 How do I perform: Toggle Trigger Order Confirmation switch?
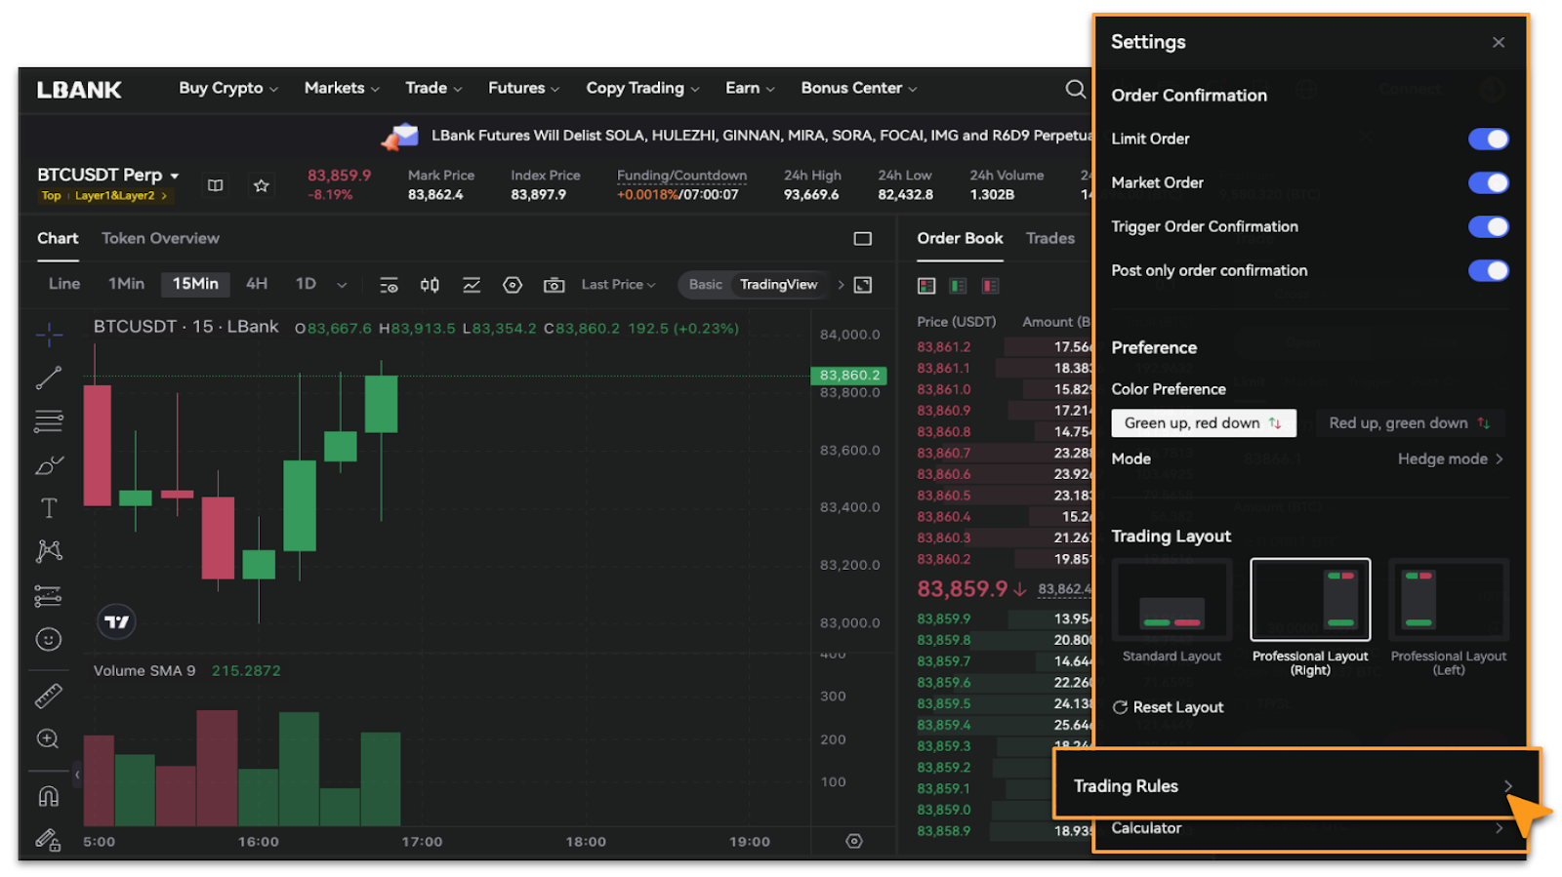point(1488,227)
